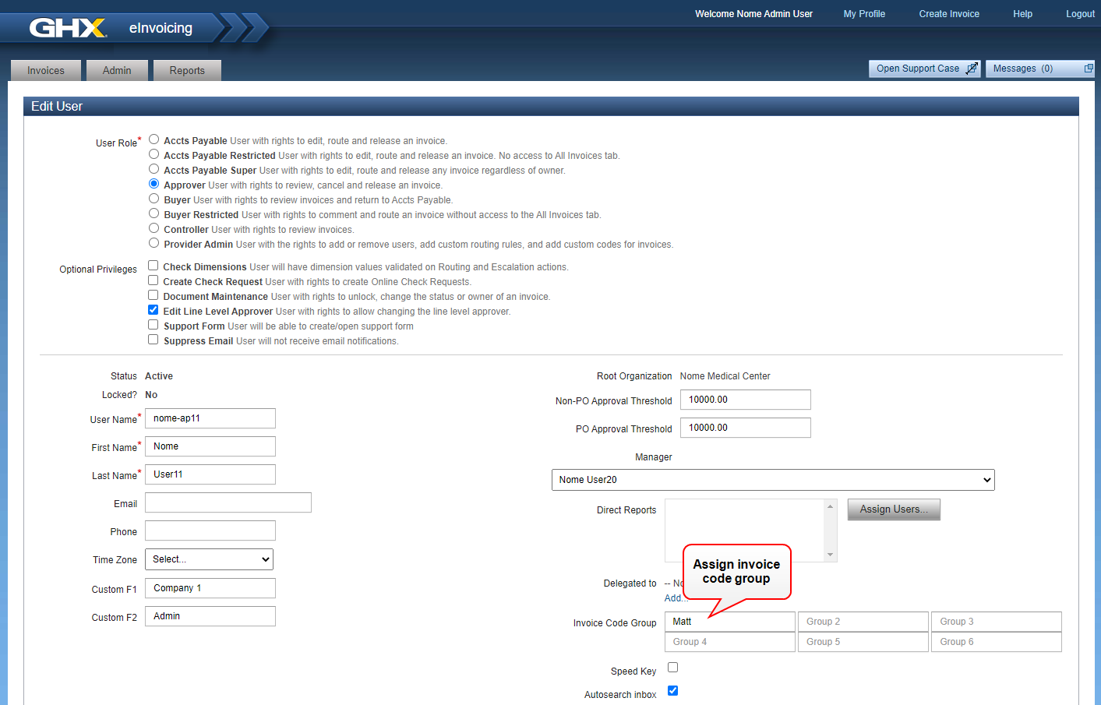Click the Messages pop-out window icon
Viewport: 1101px width, 705px height.
(x=1089, y=69)
